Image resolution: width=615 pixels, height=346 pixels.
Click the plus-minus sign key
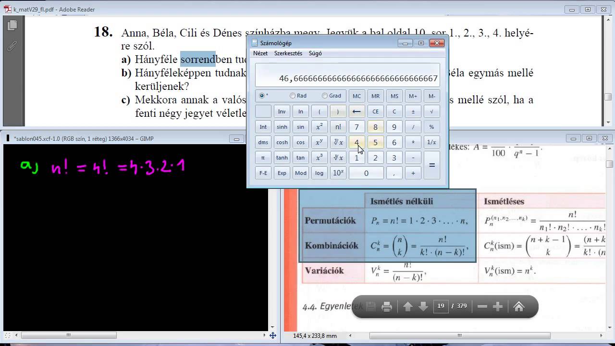point(413,111)
